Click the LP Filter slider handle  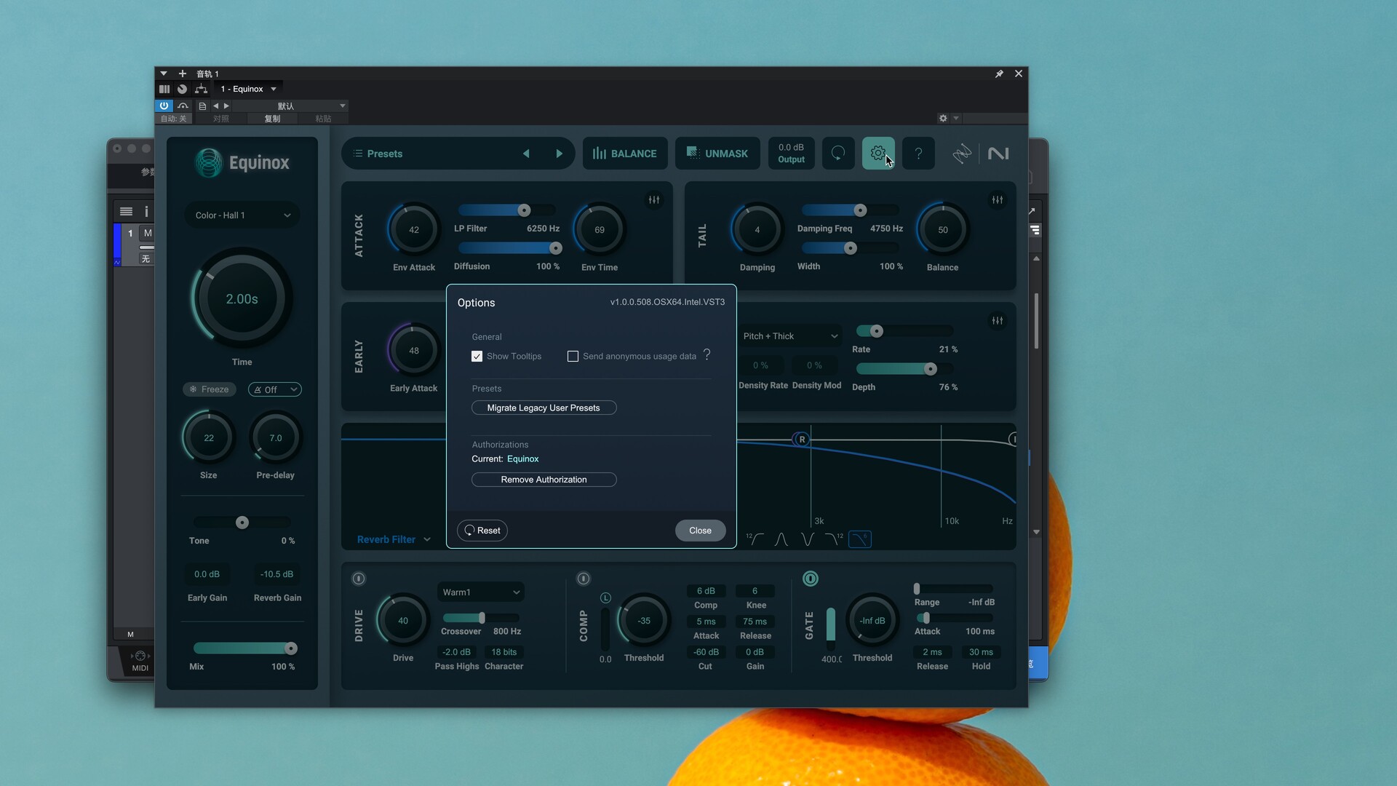click(x=524, y=210)
